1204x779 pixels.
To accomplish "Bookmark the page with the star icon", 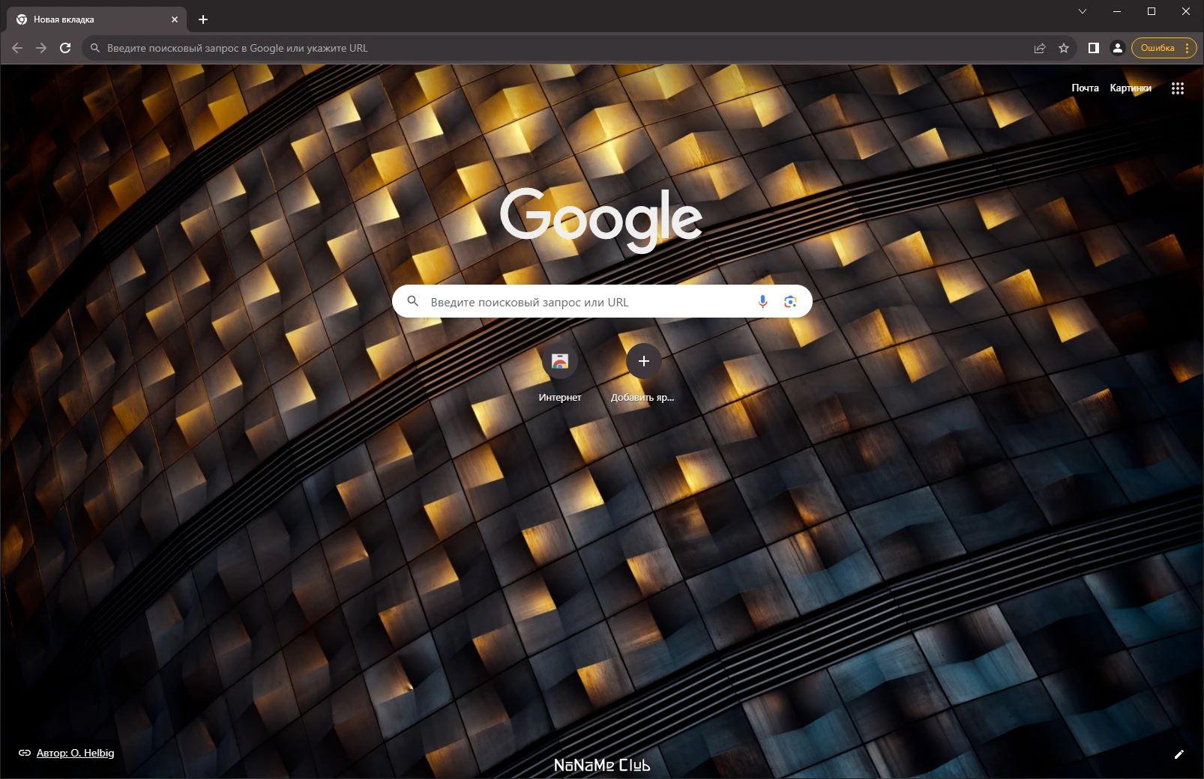I will tap(1064, 47).
